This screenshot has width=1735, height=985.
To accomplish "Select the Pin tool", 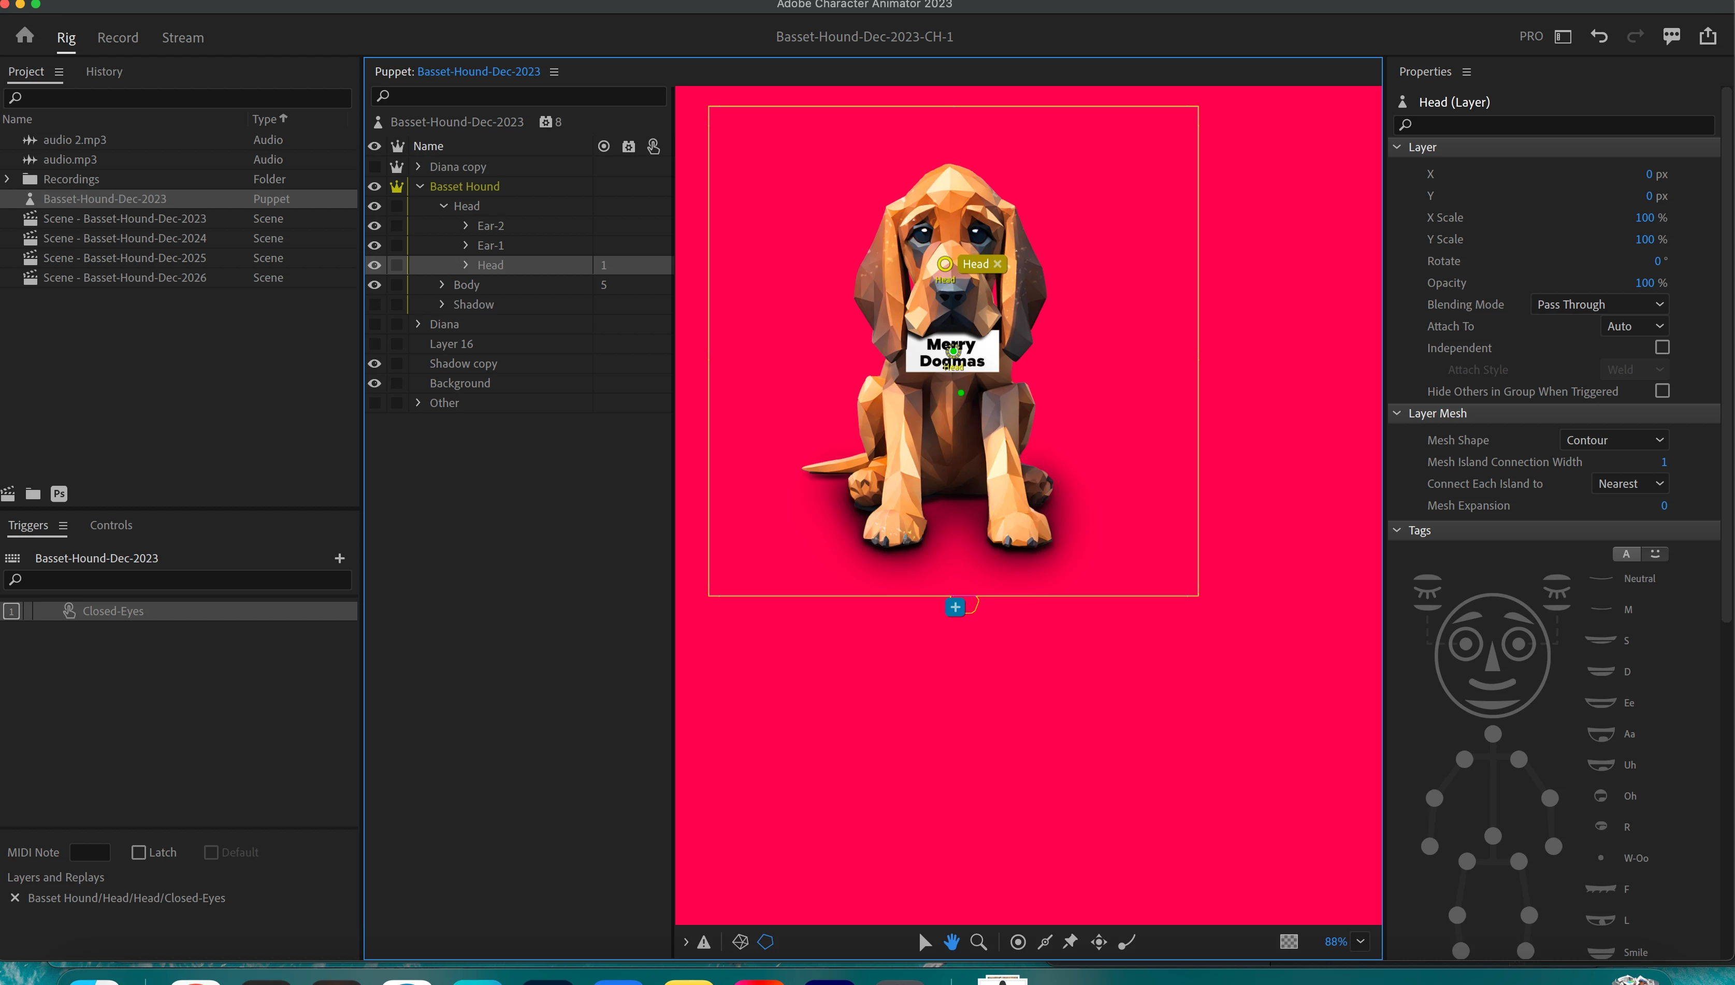I will (1070, 941).
